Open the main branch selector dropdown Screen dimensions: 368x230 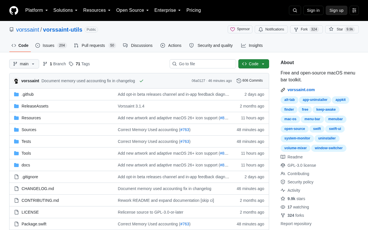(24, 64)
